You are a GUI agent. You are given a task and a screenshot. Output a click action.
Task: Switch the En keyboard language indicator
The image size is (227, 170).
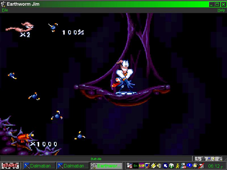[x=135, y=166]
